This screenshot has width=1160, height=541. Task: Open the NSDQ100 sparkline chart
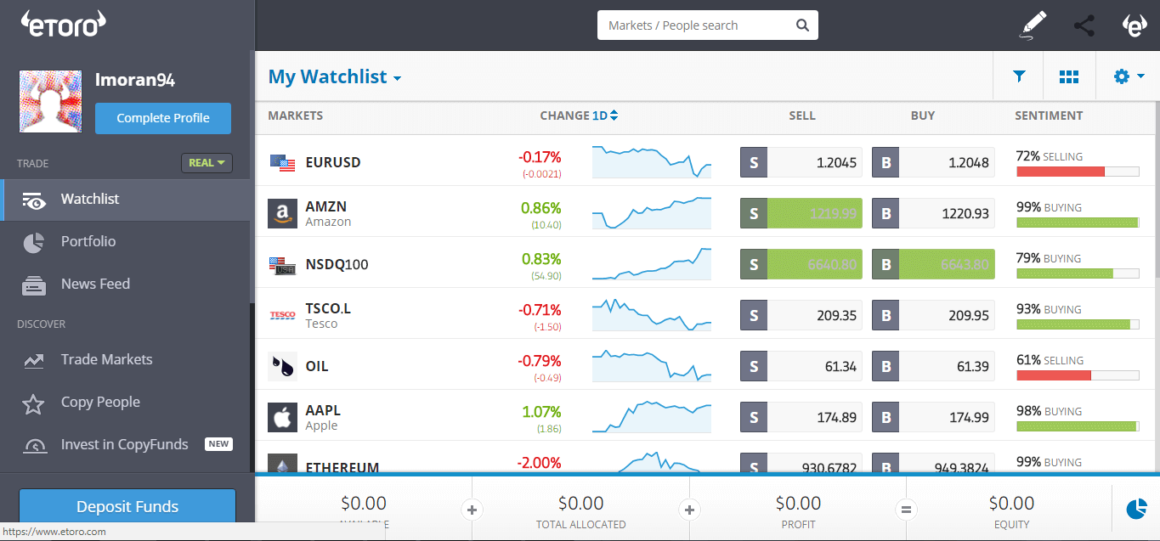(652, 263)
